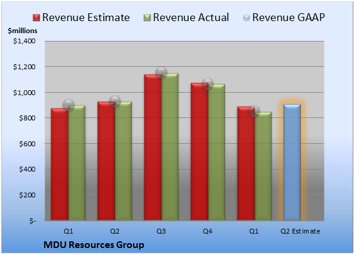The height and width of the screenshot is (254, 354).
Task: Click the 'MDU Resources Group' chart title
Action: (x=94, y=245)
